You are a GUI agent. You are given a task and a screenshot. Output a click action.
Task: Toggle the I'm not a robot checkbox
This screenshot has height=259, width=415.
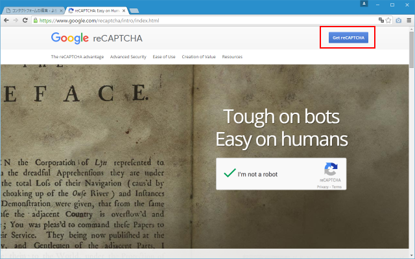coord(229,174)
